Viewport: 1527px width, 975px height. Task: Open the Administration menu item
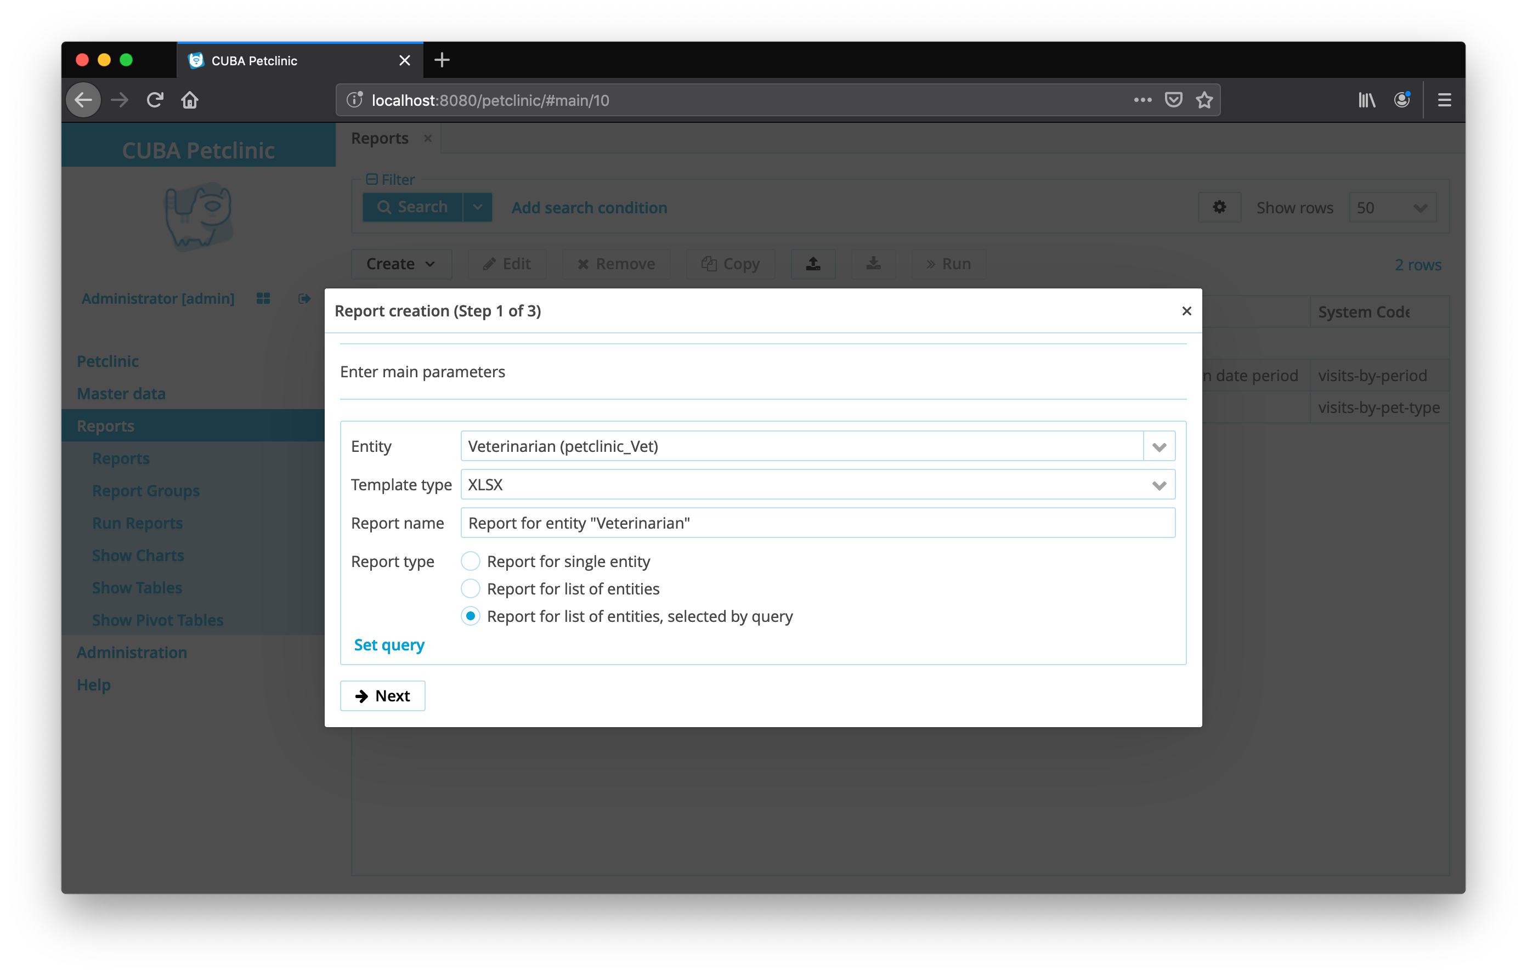click(132, 653)
